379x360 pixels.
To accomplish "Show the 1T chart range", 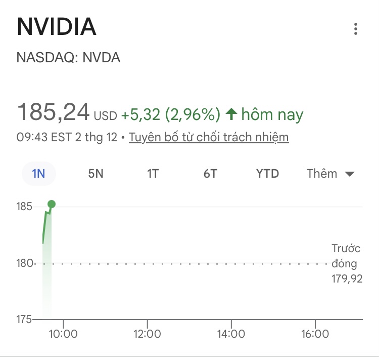I will [153, 174].
